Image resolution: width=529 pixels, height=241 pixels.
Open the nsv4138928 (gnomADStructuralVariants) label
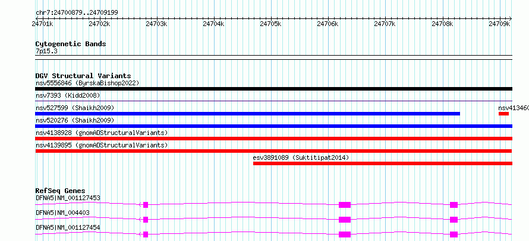tap(102, 133)
